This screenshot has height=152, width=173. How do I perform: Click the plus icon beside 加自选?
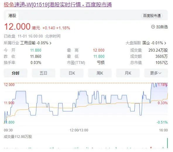(x=153, y=27)
